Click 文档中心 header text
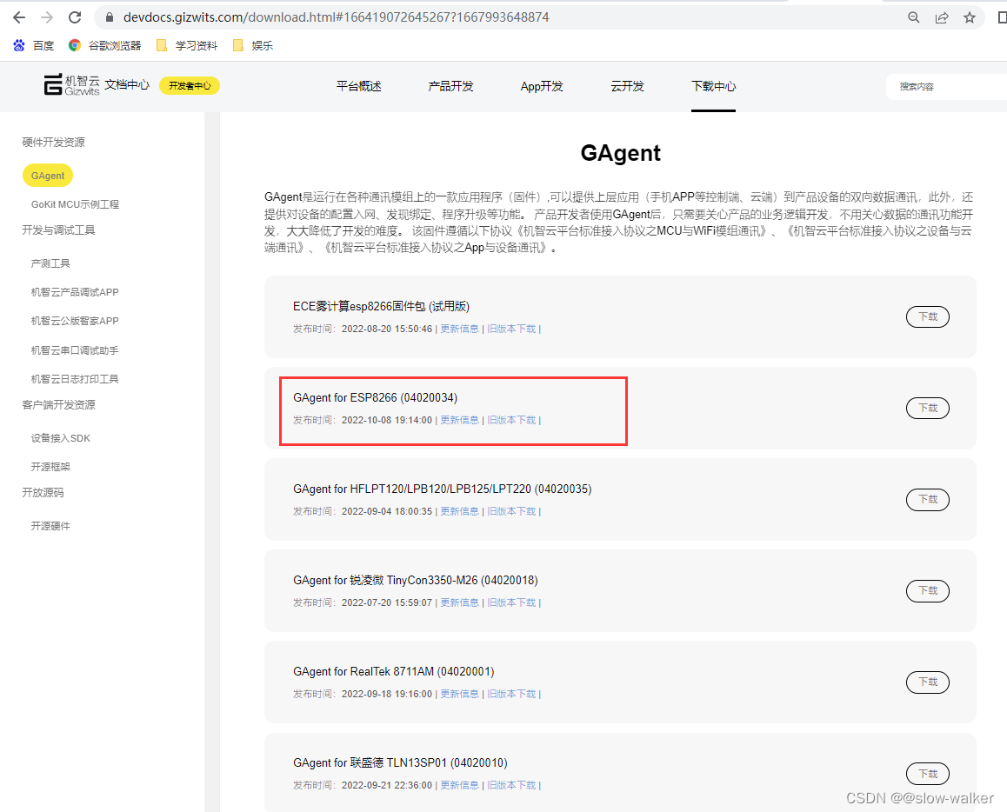1007x812 pixels. (127, 84)
